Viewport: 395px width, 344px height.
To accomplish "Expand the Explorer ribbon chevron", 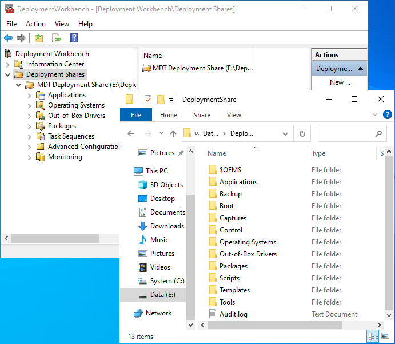I will [x=375, y=114].
